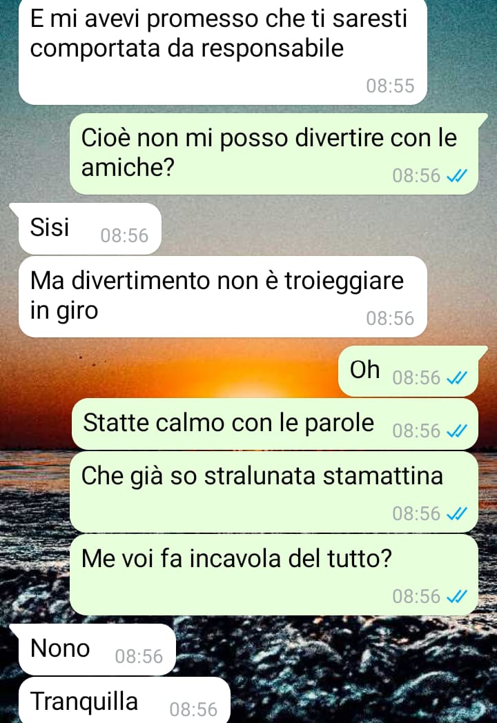Select the message 'Ma divertimento non è troieggiare in giro'

[x=222, y=297]
